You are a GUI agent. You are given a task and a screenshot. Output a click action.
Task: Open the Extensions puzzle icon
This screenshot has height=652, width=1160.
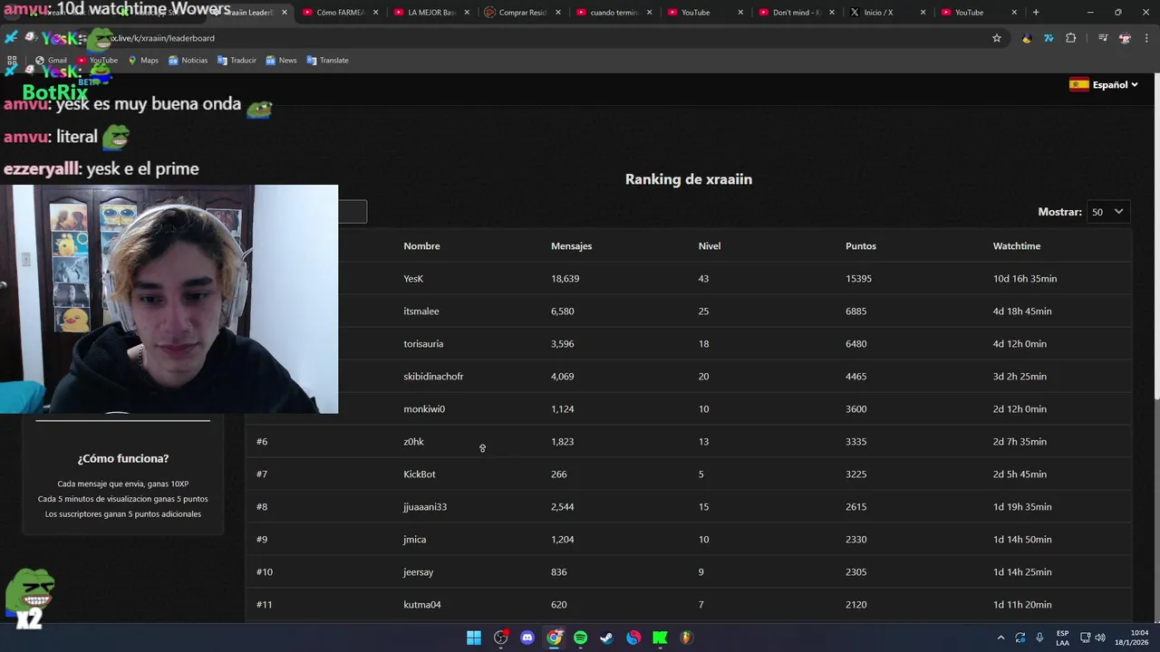(1071, 38)
